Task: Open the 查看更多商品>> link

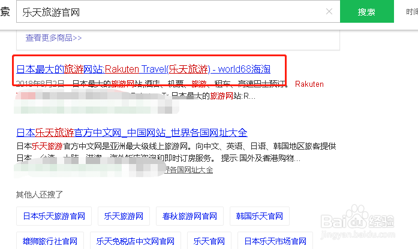Action: point(53,38)
